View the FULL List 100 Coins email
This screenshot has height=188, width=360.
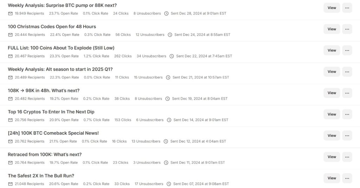click(x=332, y=50)
